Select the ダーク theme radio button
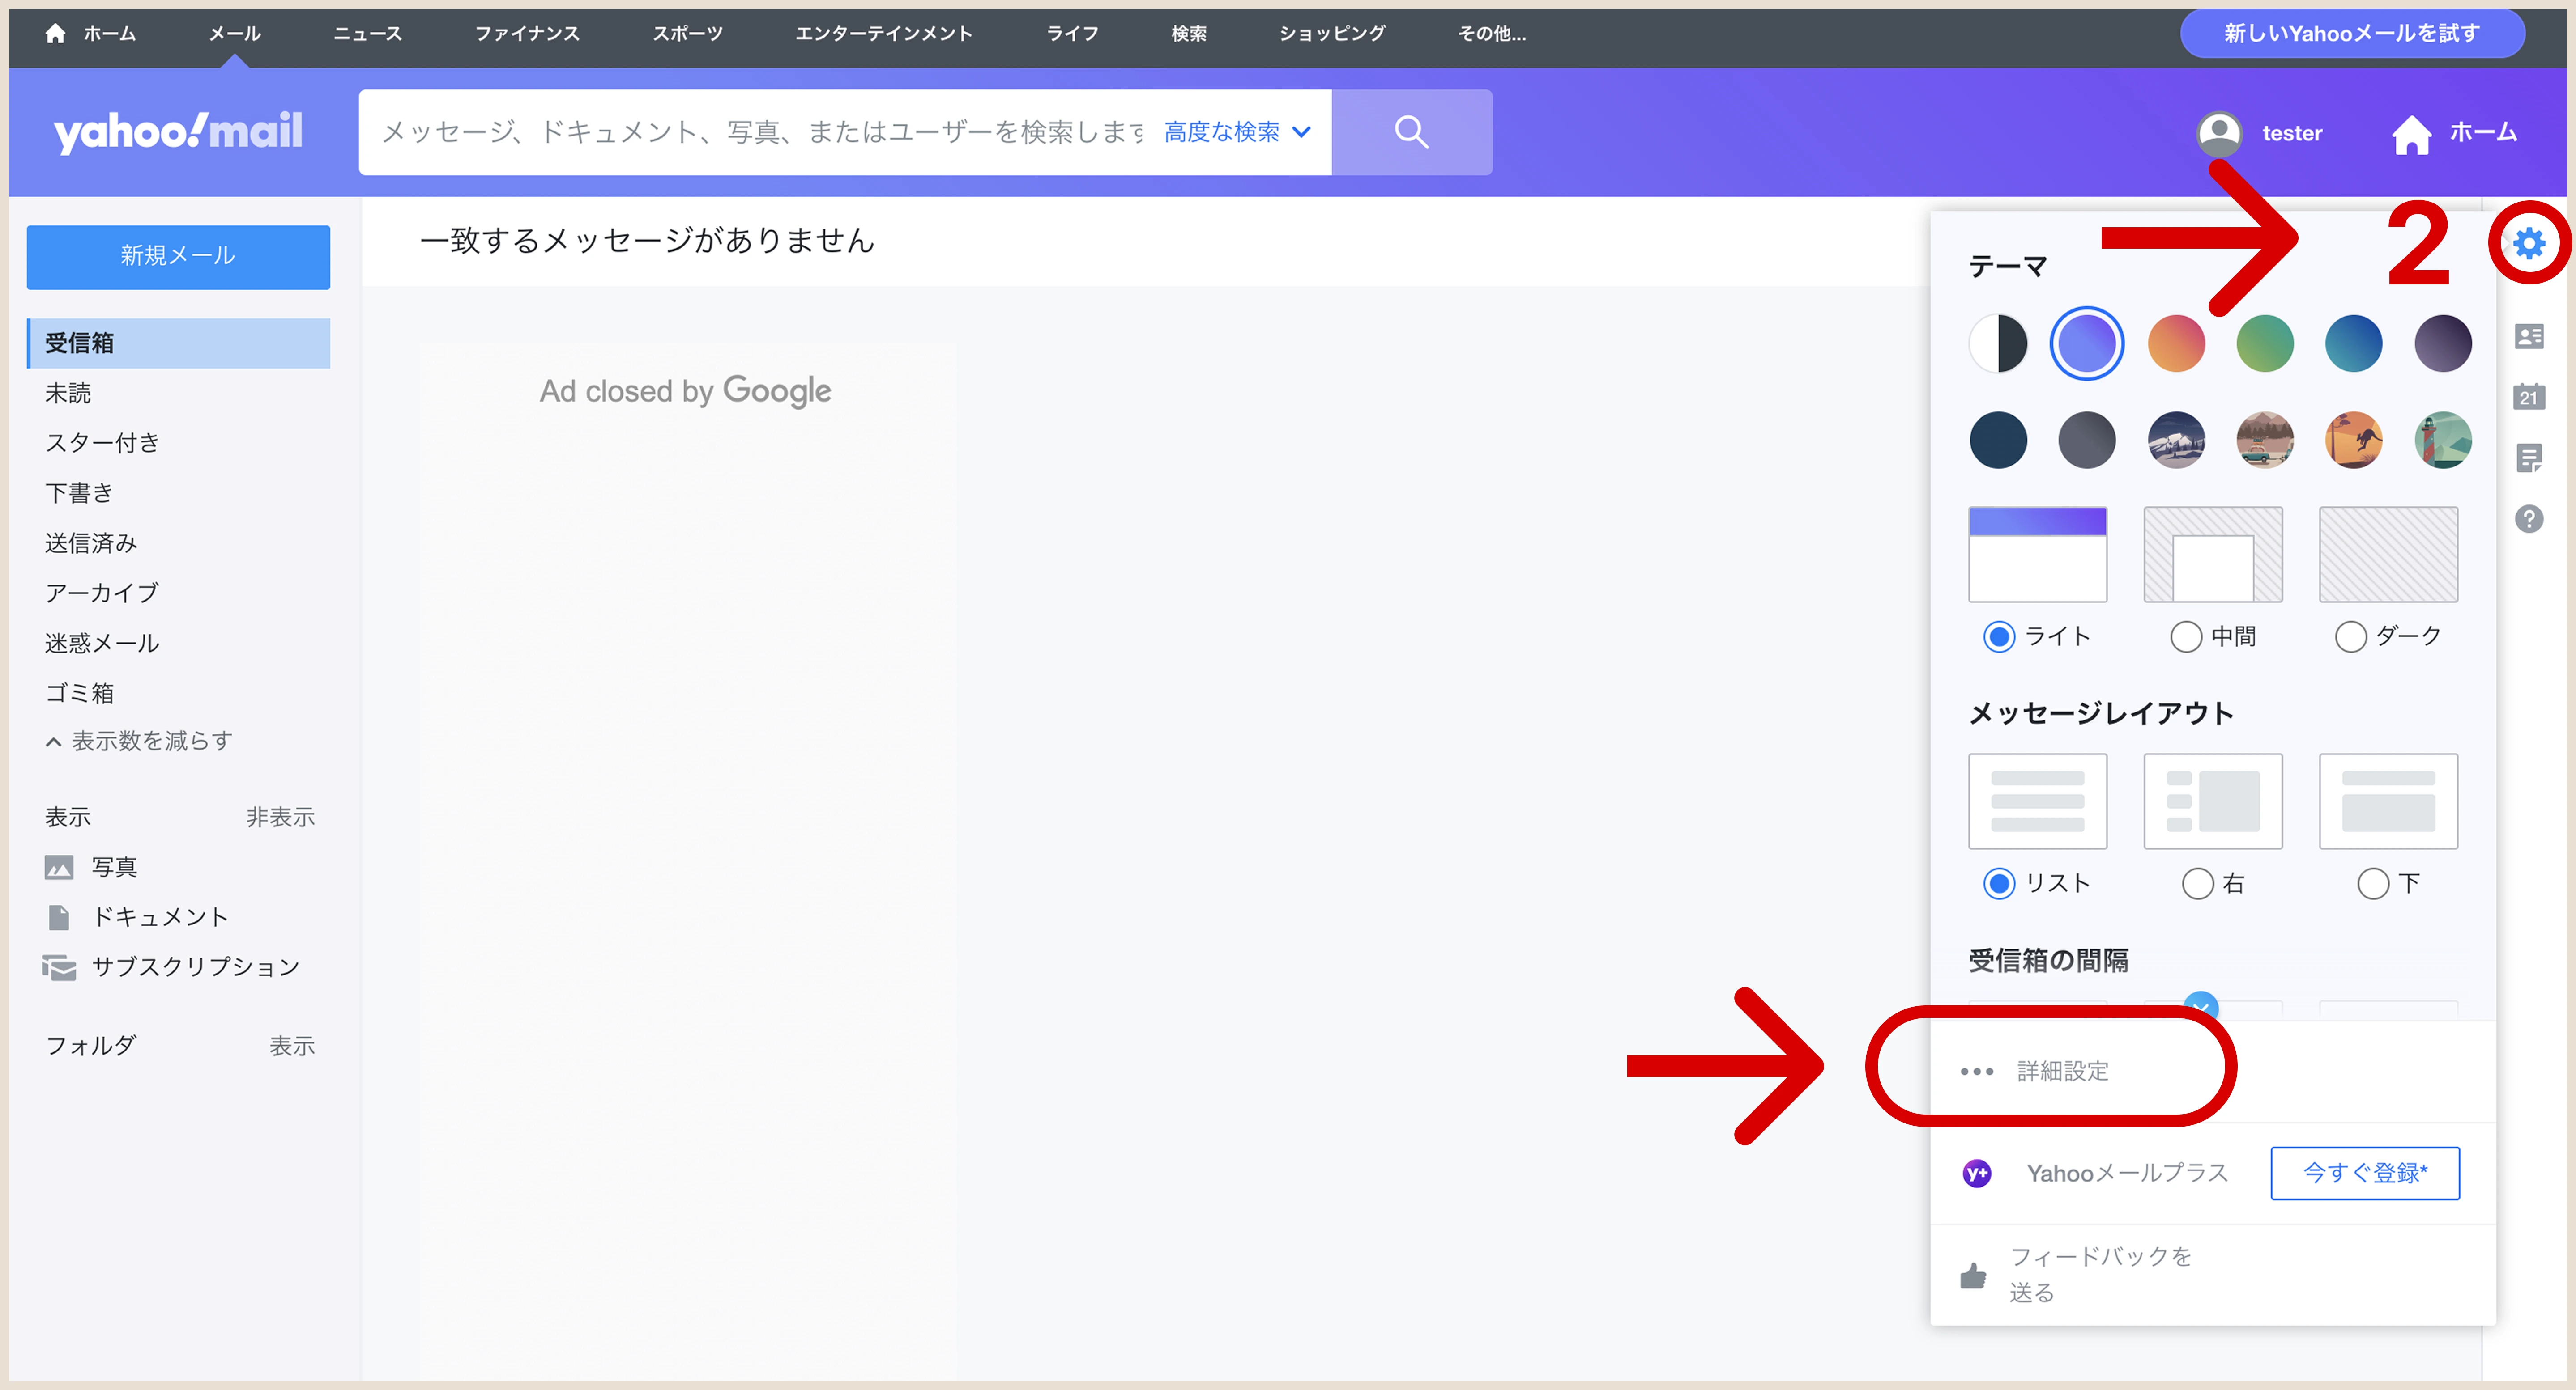The height and width of the screenshot is (1390, 2576). pos(2350,636)
